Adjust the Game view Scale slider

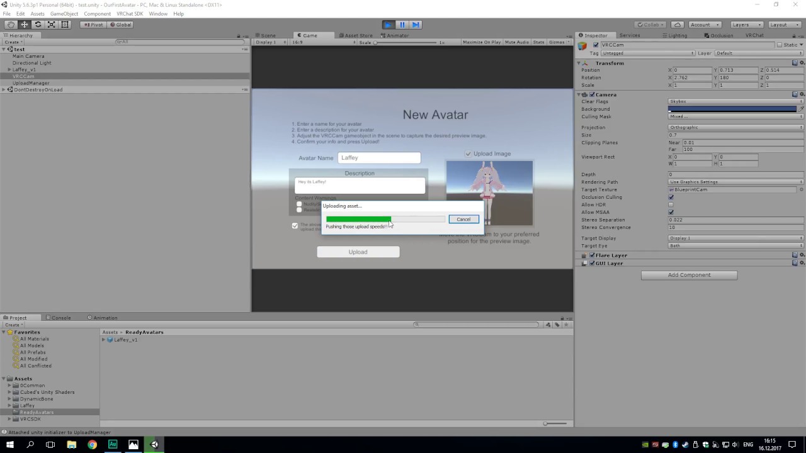407,42
